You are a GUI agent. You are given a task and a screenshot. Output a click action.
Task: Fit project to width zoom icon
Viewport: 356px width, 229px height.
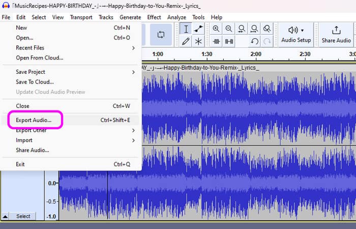tap(254, 29)
